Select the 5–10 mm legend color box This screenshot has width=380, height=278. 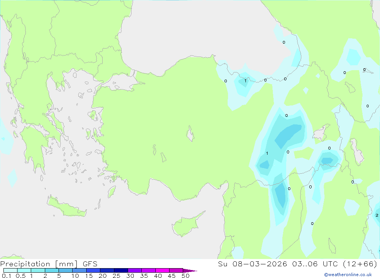tap(66, 270)
